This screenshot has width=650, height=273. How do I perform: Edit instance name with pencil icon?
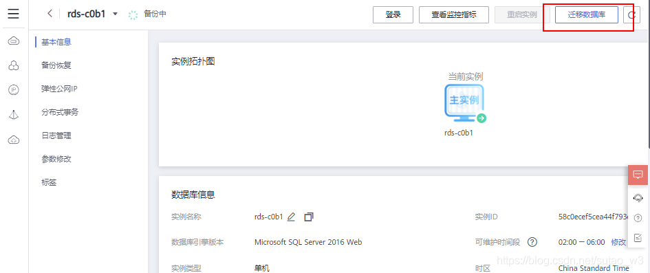point(291,217)
